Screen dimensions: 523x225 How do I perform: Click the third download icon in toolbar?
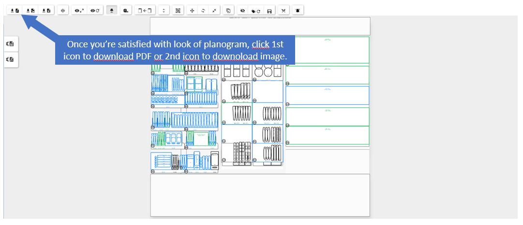(x=46, y=10)
